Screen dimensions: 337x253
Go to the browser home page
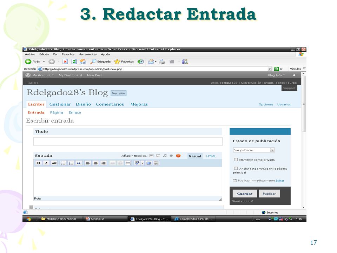83,61
